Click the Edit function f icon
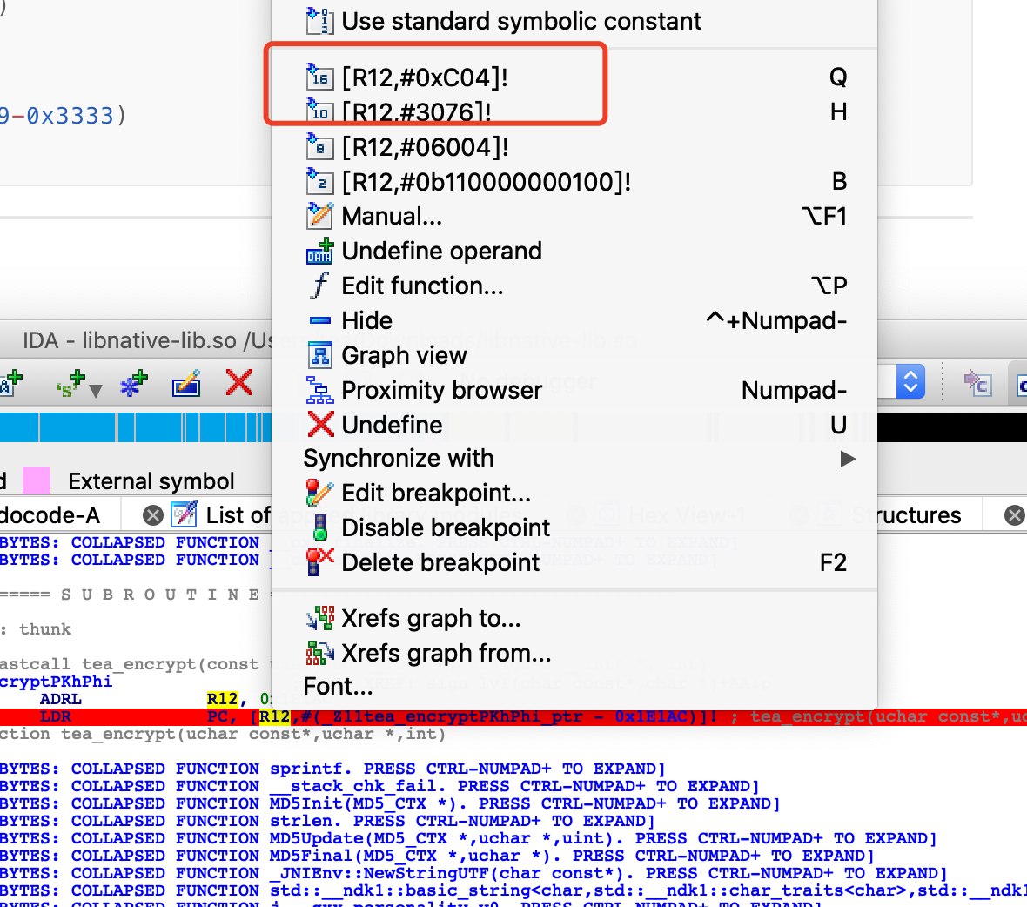This screenshot has height=907, width=1027. 320,286
